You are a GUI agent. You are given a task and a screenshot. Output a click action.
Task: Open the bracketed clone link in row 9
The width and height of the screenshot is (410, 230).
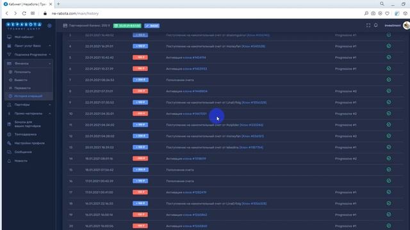(x=254, y=102)
